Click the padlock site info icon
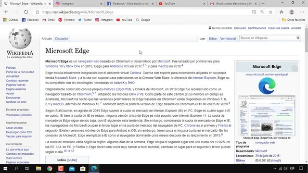The width and height of the screenshot is (308, 173). click(x=38, y=12)
